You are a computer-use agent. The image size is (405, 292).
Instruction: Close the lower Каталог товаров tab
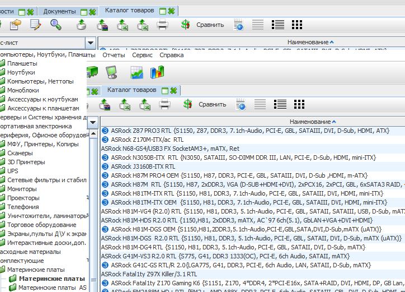173,90
